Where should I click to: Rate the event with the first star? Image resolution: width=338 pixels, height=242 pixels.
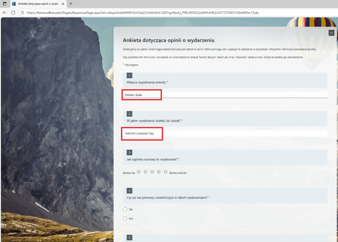tap(139, 172)
